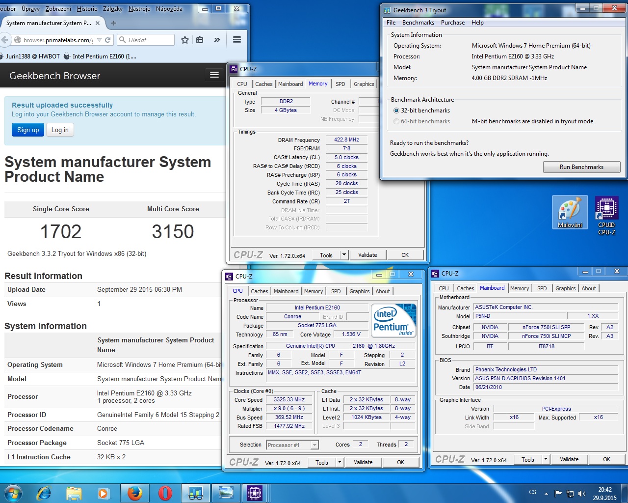This screenshot has height=503, width=628.
Task: Open Malování desktop shortcut icon
Action: tap(570, 212)
